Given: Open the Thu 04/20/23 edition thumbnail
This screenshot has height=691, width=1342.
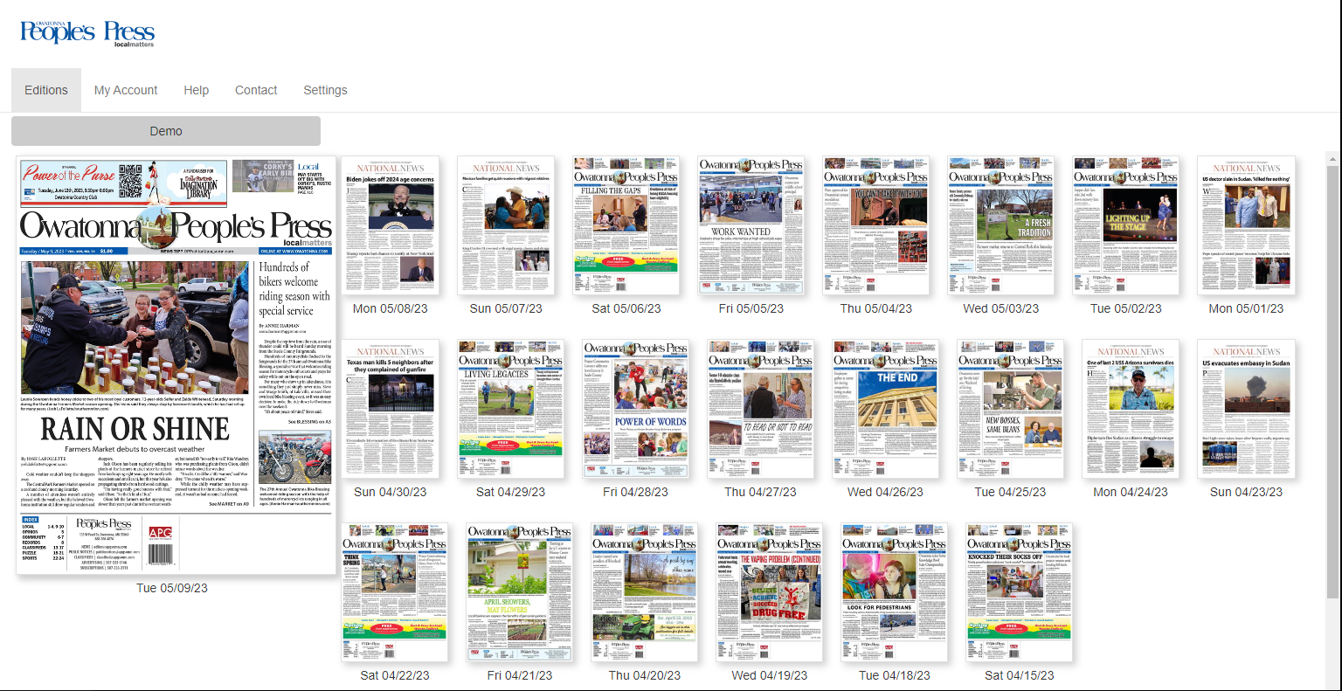Looking at the screenshot, I should pyautogui.click(x=645, y=592).
